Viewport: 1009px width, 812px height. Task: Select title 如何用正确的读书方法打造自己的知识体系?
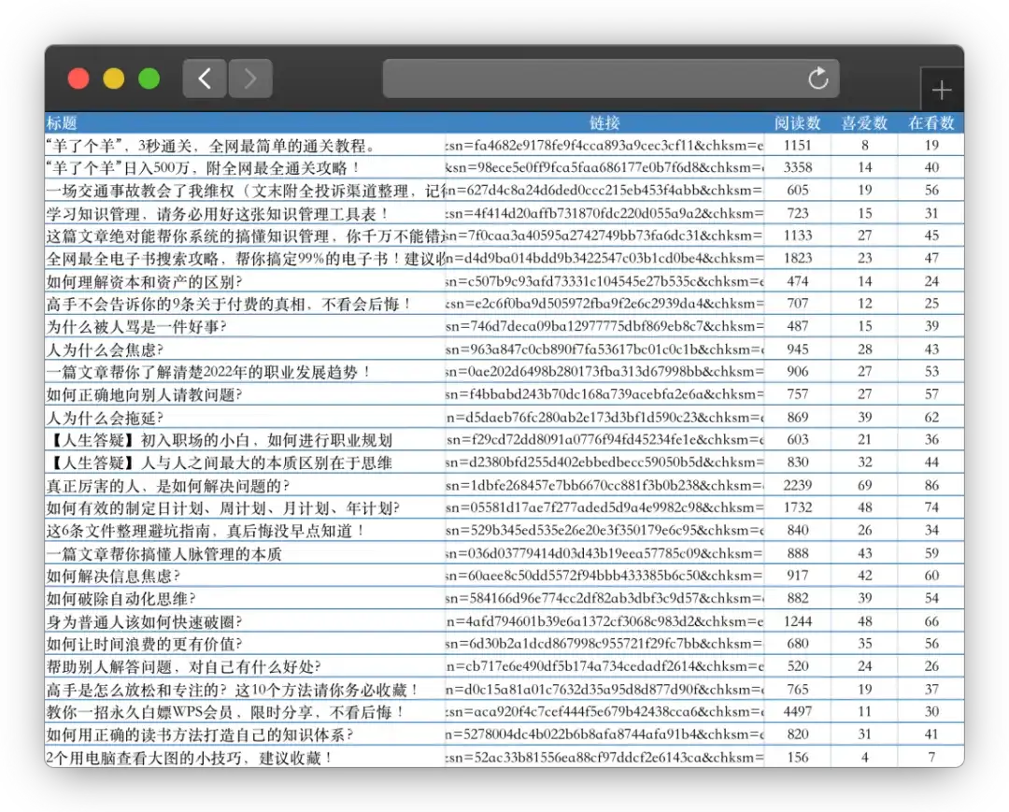(200, 734)
